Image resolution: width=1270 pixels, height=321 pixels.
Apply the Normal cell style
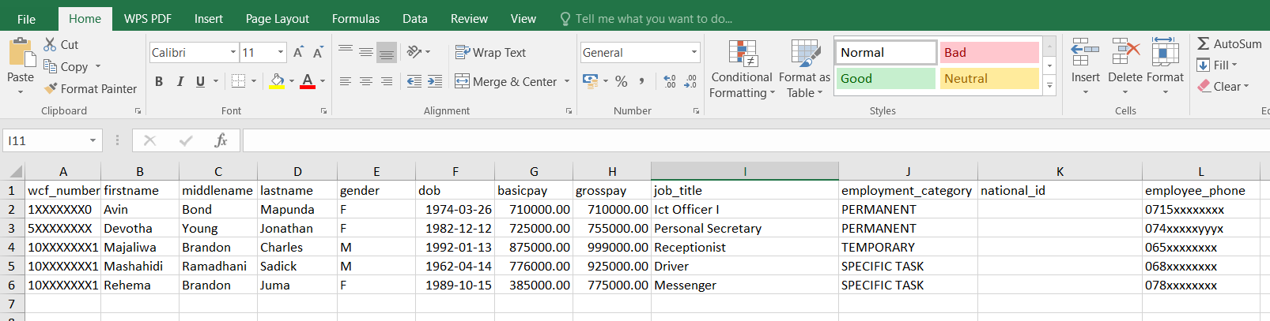click(x=886, y=52)
